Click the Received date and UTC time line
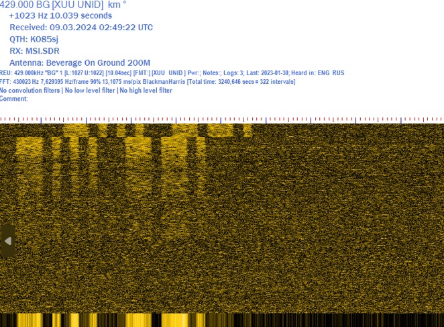 80,28
